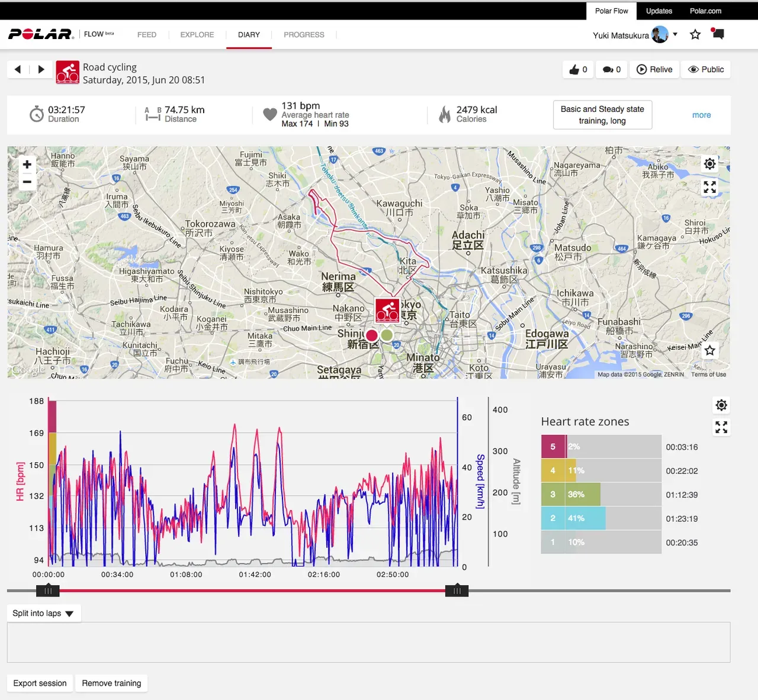
Task: Click star icon on the map
Action: tap(709, 350)
